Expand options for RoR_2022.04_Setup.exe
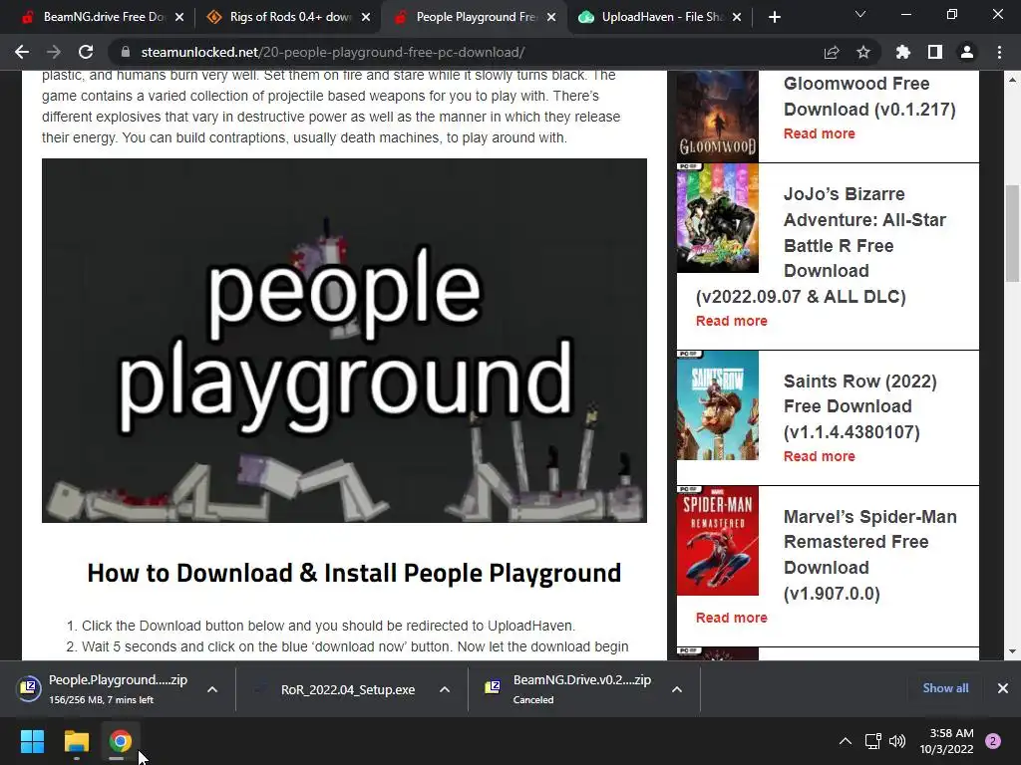The image size is (1021, 765). [445, 689]
